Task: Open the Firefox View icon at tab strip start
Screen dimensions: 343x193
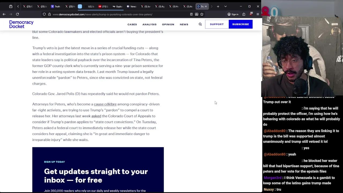Action: tap(11, 6)
